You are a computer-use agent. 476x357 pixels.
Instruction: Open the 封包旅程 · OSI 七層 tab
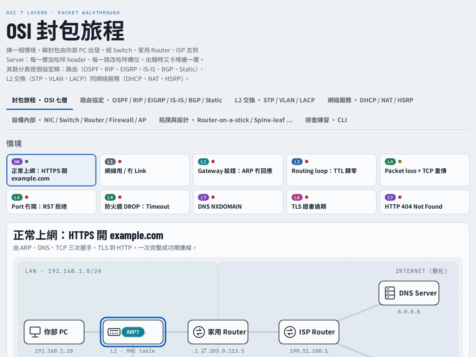pyautogui.click(x=40, y=100)
